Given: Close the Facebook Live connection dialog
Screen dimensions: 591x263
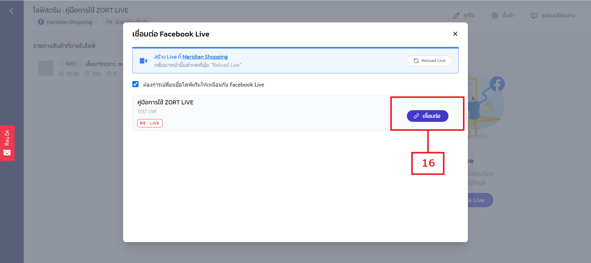Looking at the screenshot, I should coord(455,34).
